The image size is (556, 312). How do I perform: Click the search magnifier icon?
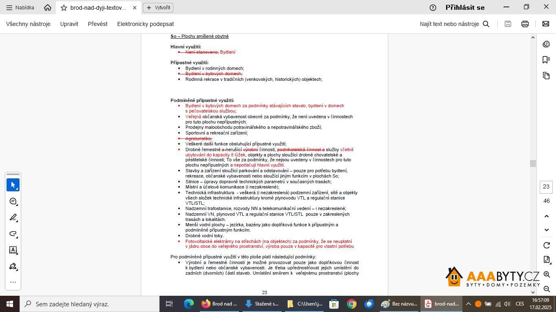(486, 24)
